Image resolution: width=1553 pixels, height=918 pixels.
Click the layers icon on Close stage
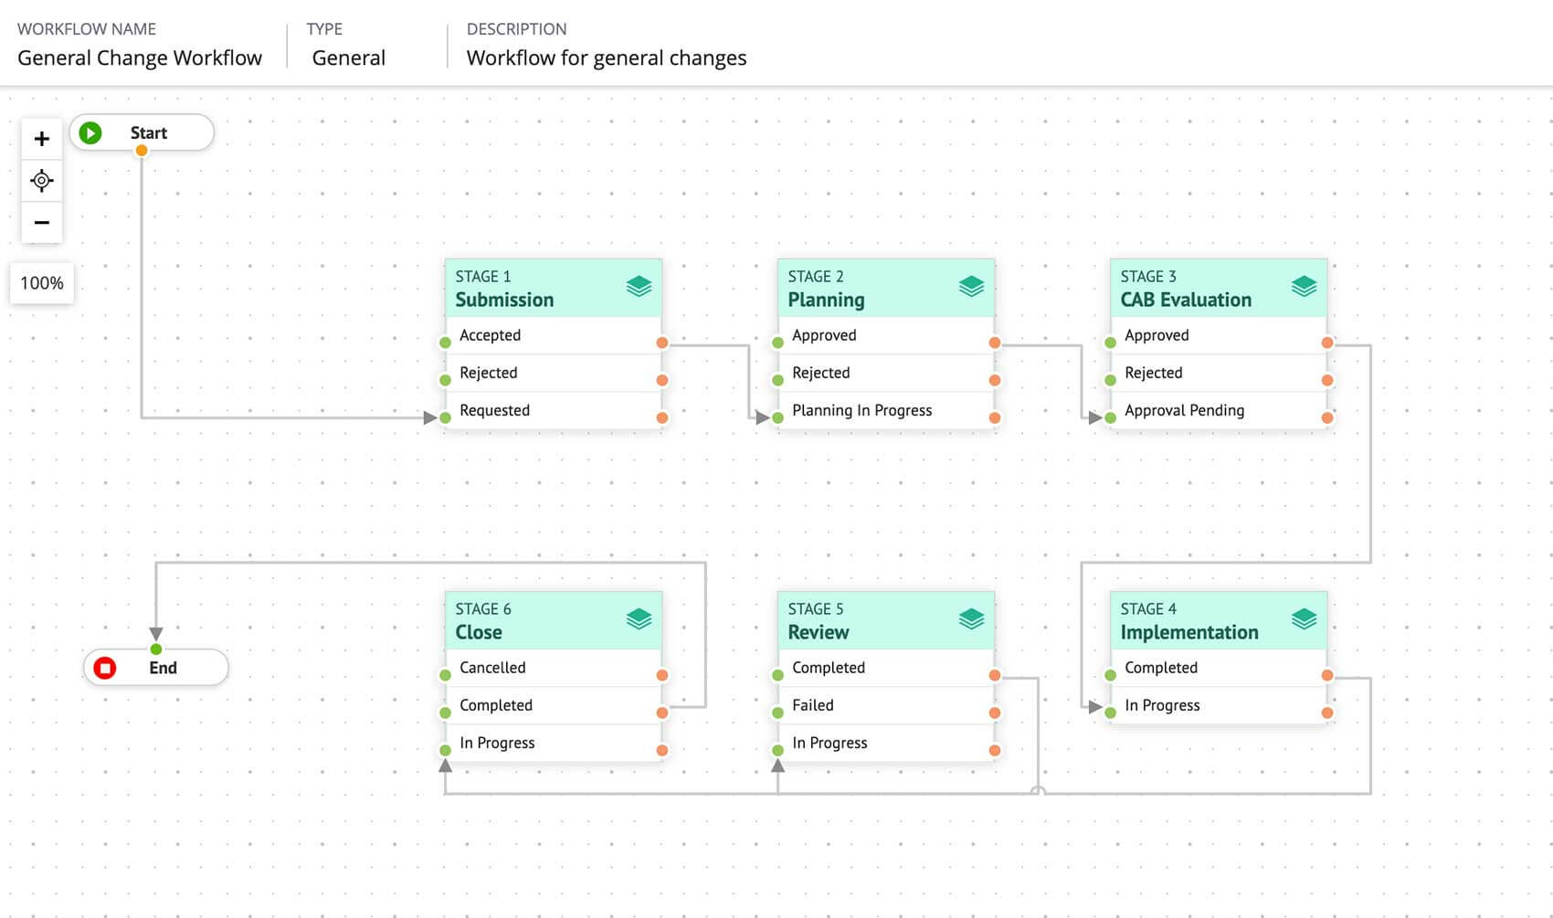639,617
